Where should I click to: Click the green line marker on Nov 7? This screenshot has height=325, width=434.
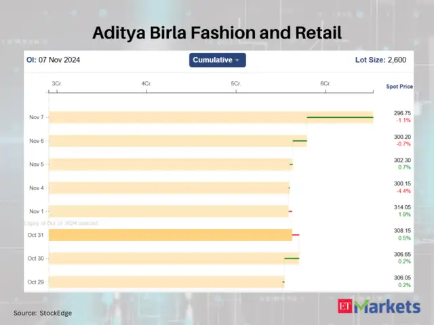pos(340,117)
